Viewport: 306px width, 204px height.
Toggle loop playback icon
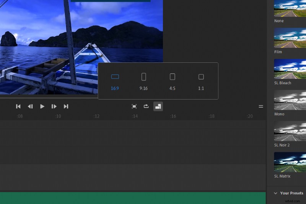[x=146, y=106]
